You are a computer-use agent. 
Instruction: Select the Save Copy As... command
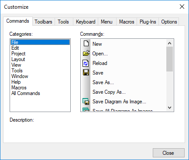click(x=109, y=92)
